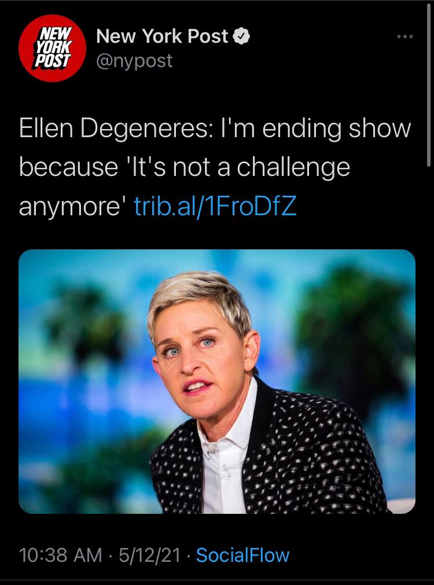
Task: Open the New York Post profile avatar
Action: [52, 48]
